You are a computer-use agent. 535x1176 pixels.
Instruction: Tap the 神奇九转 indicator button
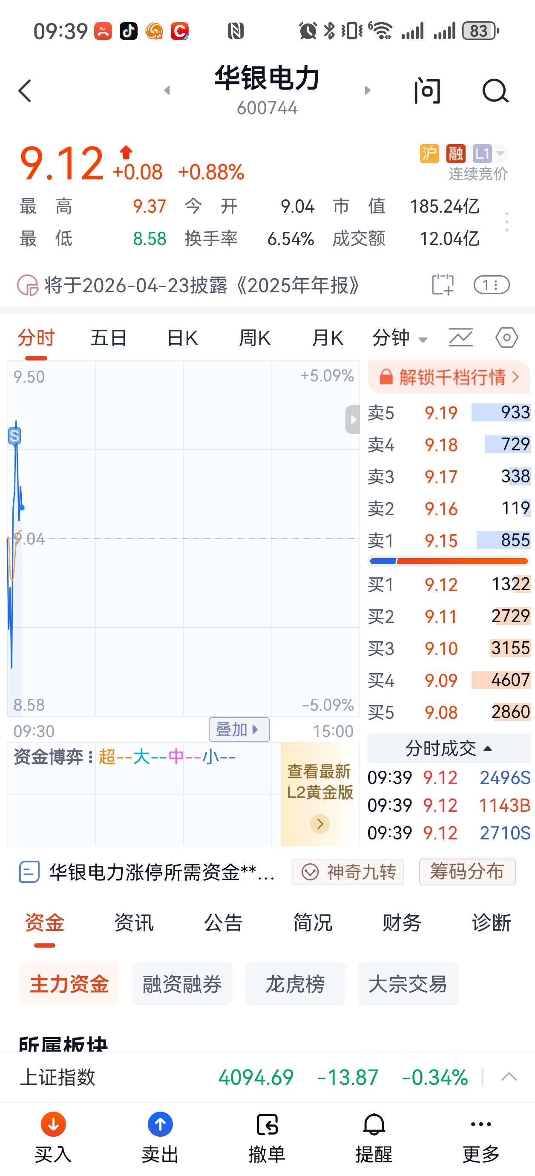348,872
